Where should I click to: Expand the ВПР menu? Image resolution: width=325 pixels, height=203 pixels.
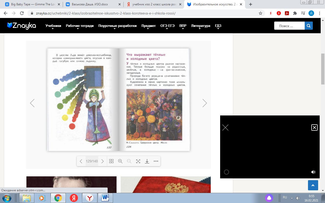tap(183, 26)
